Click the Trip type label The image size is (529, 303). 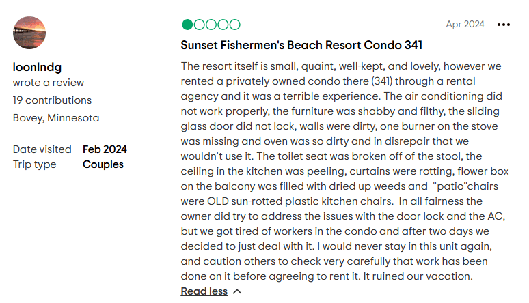point(36,164)
